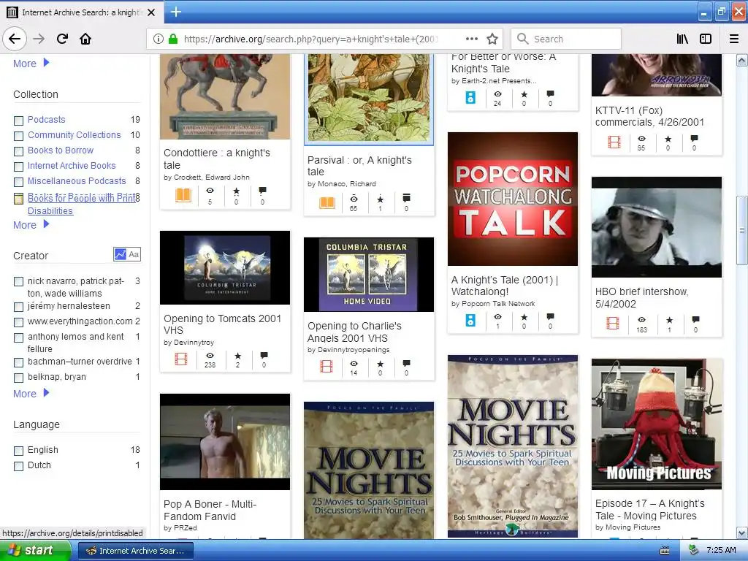Screen dimensions: 748x561
Task: Open 'Opening to Tomcats 2001 VHS' title
Action: click(222, 324)
